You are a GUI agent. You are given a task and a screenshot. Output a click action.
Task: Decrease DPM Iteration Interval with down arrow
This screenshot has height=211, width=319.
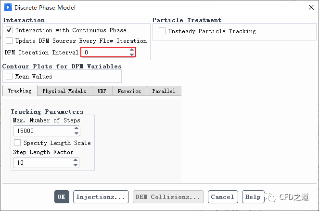[132, 54]
